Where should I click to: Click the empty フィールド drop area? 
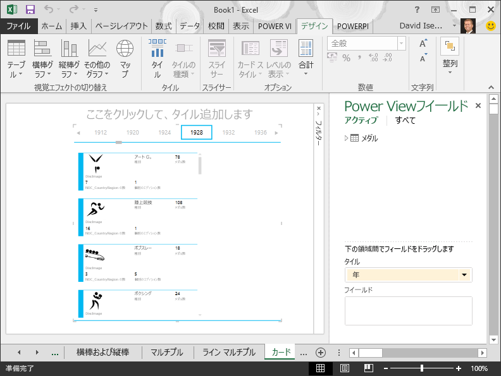(409, 311)
